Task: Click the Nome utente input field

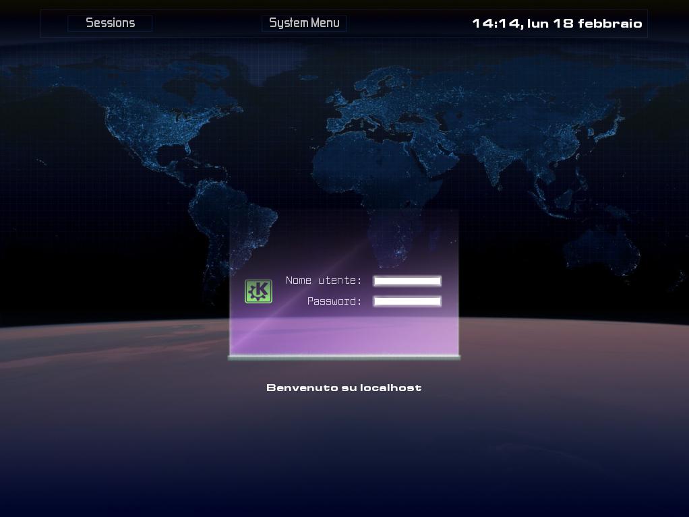Action: coord(407,281)
